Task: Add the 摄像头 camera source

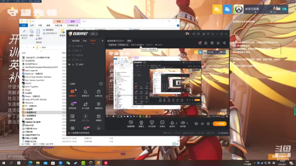Action: pyautogui.click(x=141, y=124)
